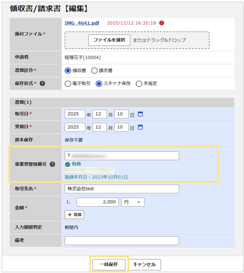Click the 事業者登録番号 input field
This screenshot has height=273, width=244.
click(122, 156)
